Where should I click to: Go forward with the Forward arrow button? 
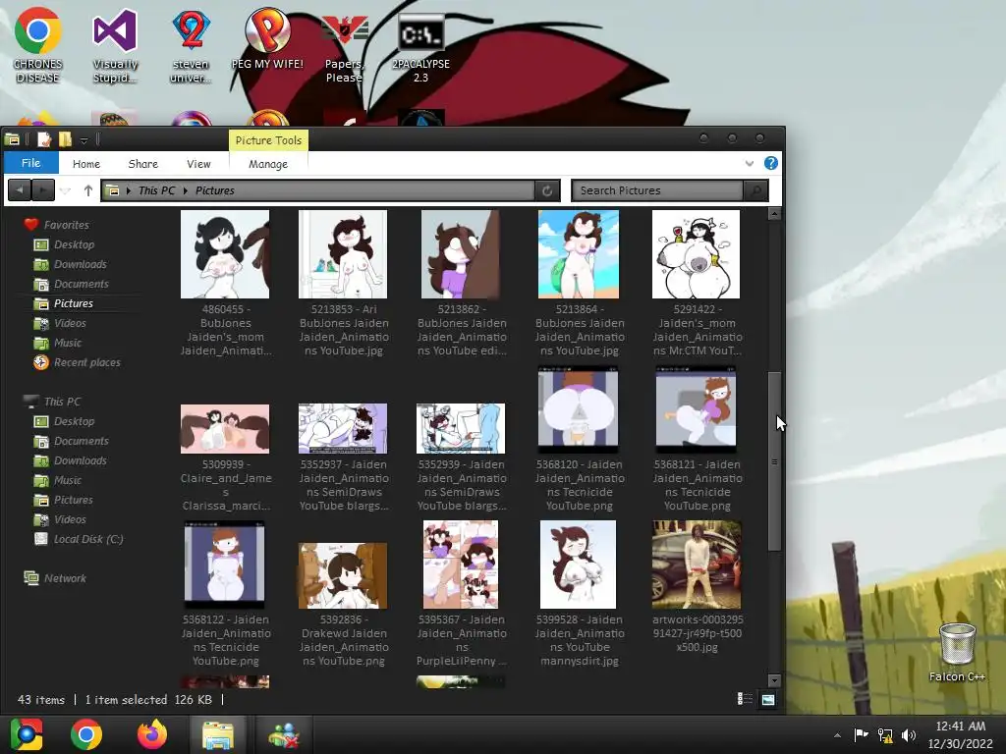tap(42, 190)
